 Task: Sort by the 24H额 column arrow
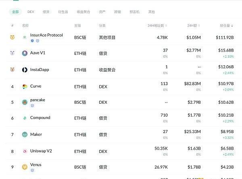[199, 26]
